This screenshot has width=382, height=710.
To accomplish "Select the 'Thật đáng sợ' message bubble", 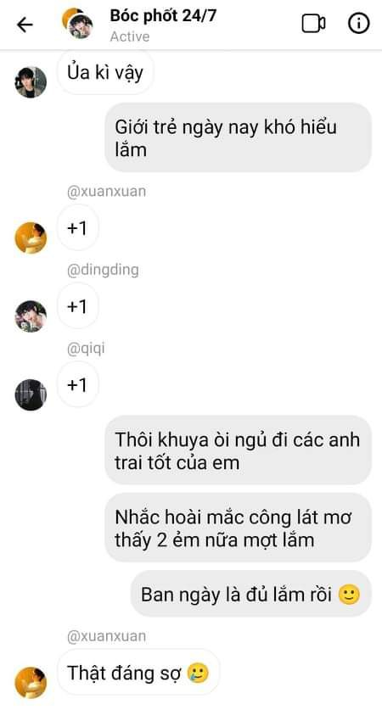I will 138,673.
